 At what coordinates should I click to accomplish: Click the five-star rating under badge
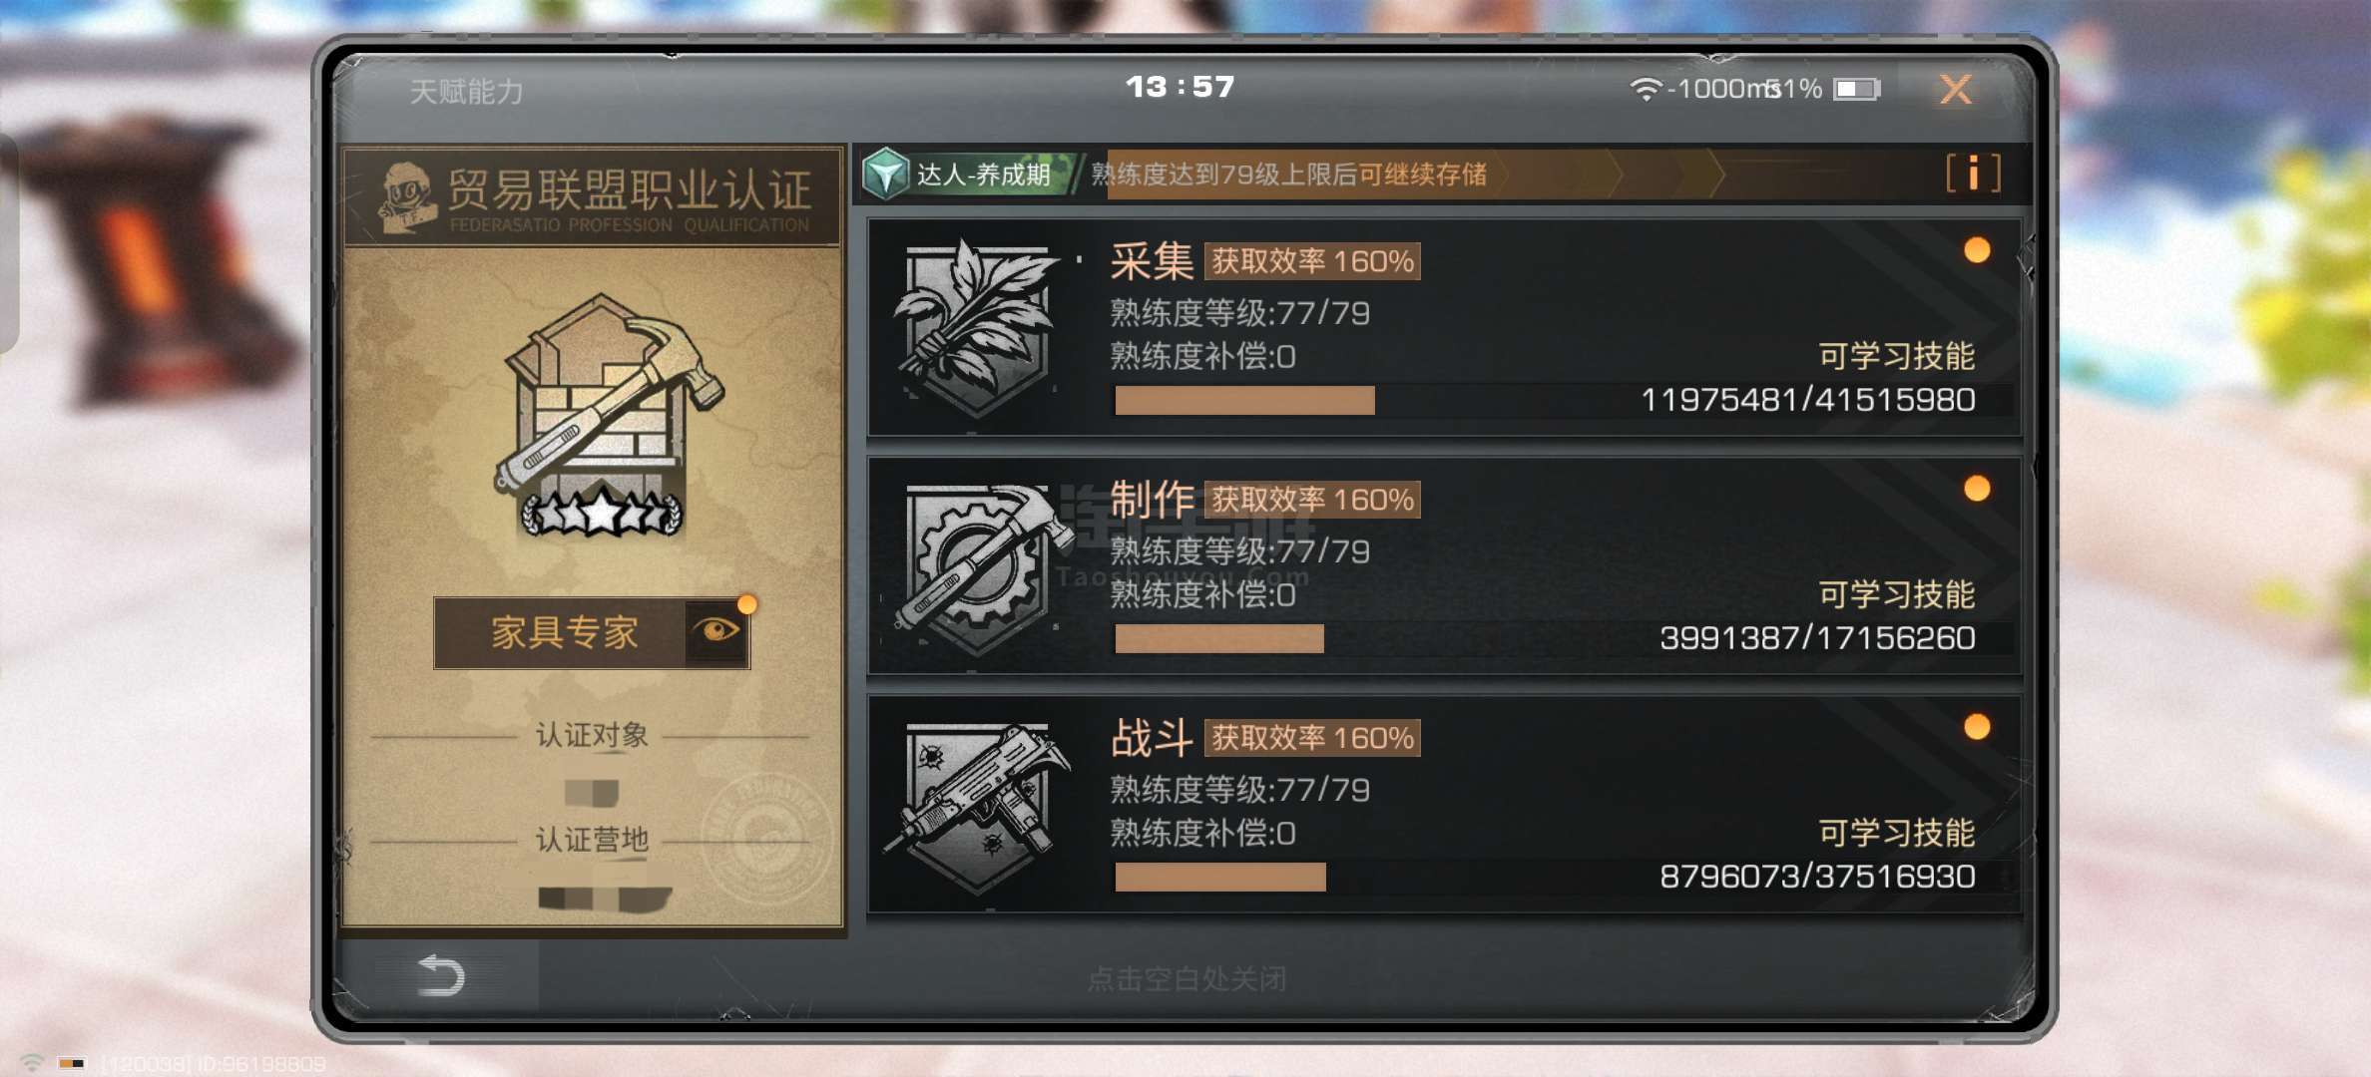coord(603,514)
